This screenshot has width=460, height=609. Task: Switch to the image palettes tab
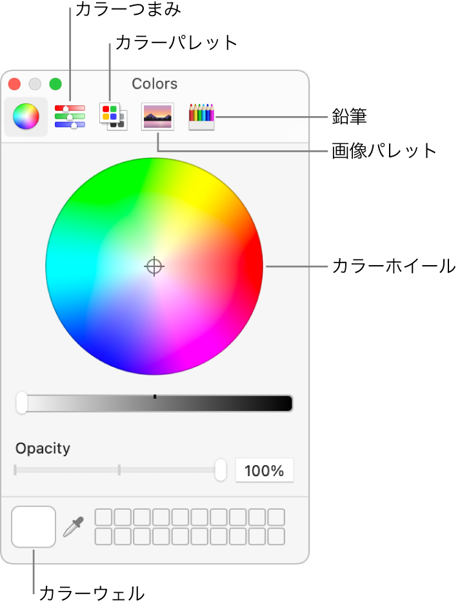[157, 117]
